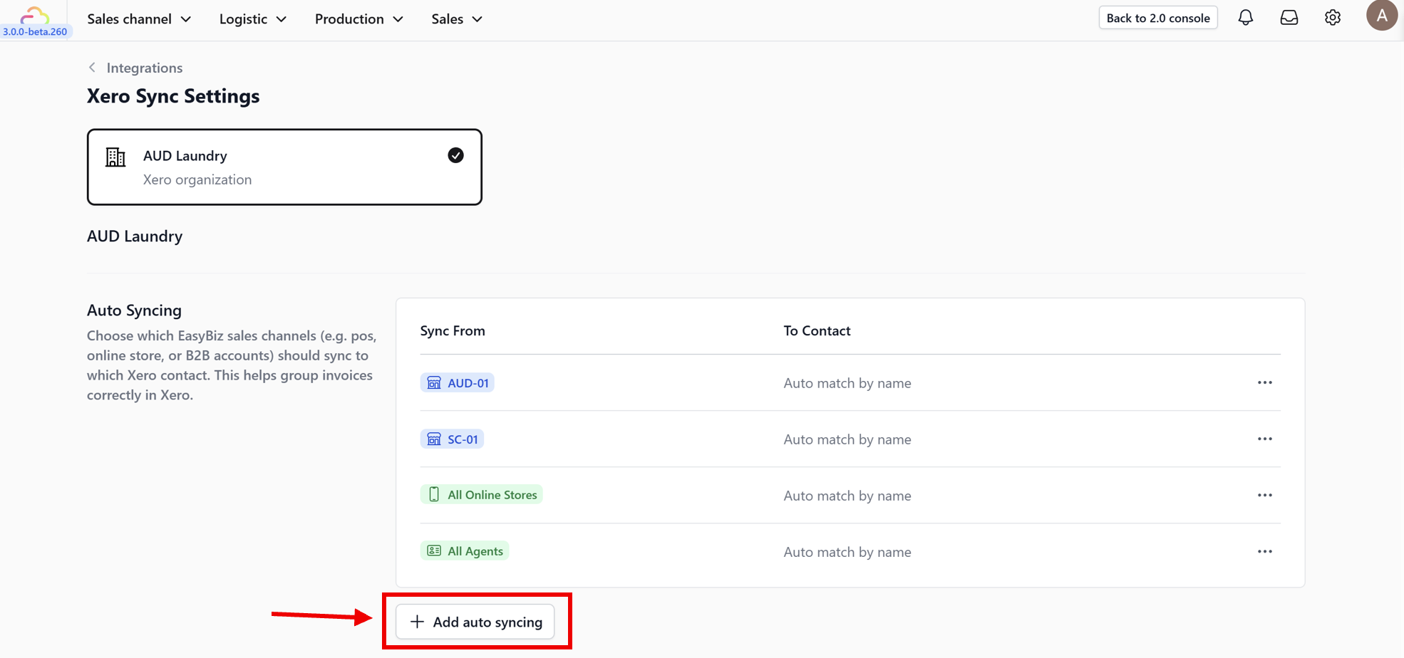Toggle the AUD Laundry selected checkmark
Screen dimensions: 1404x658
456,155
